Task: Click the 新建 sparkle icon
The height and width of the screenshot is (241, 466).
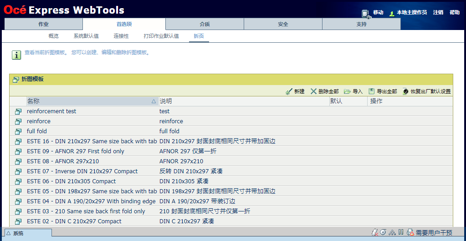Action: click(289, 91)
